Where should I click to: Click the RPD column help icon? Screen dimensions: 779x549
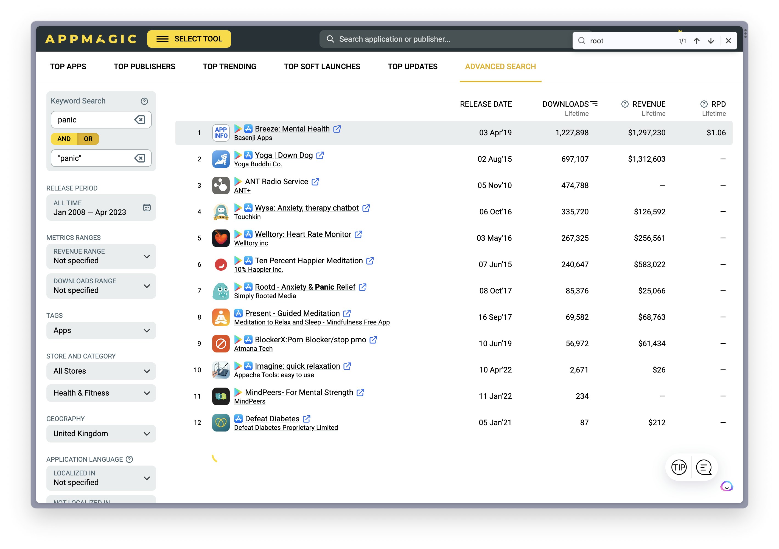(704, 104)
